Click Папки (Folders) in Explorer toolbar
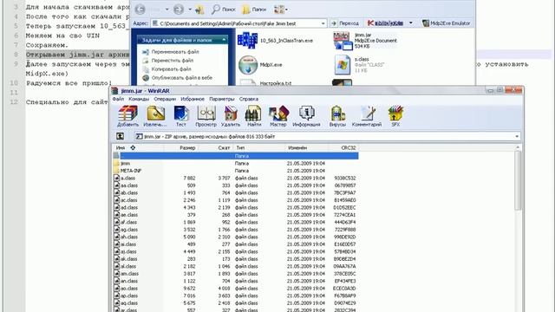The width and height of the screenshot is (555, 312). point(254,10)
